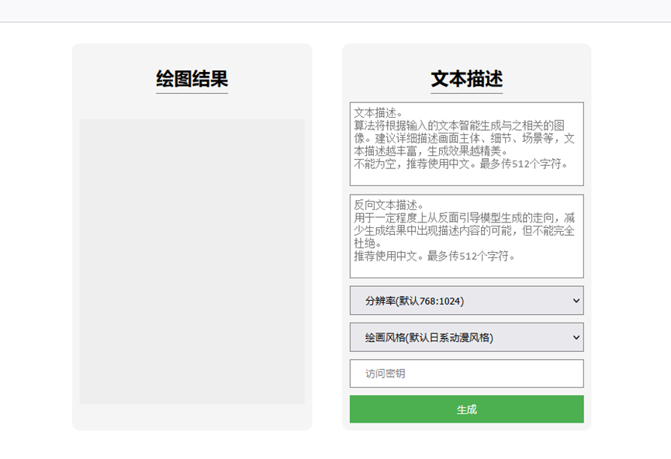Click the 文本描述 heading

click(x=466, y=79)
